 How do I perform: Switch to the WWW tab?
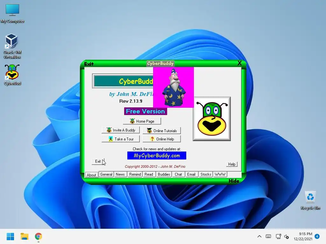(x=220, y=174)
